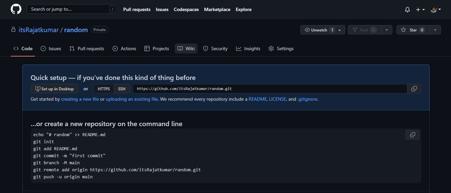Open creating a new file link

(80, 99)
